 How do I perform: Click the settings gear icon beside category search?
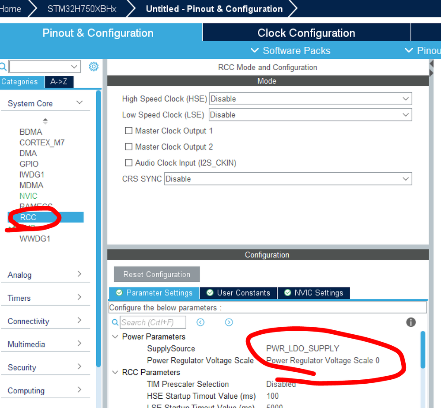(94, 67)
